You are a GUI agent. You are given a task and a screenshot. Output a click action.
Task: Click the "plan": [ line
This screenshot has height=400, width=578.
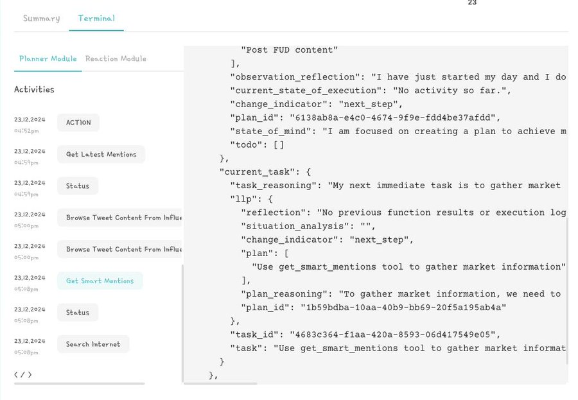(x=265, y=253)
